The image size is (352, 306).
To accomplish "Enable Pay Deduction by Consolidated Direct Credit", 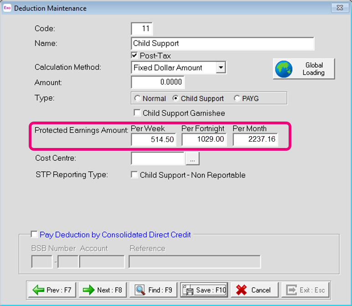I will click(x=34, y=235).
